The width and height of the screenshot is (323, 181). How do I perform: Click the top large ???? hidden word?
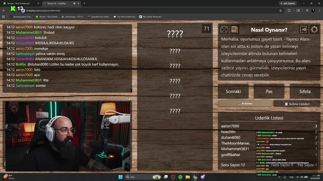pyautogui.click(x=175, y=34)
